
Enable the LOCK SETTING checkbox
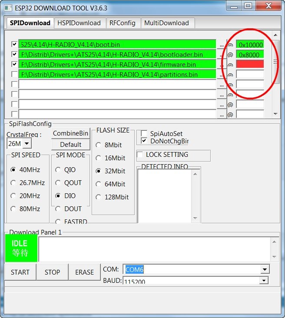140,154
